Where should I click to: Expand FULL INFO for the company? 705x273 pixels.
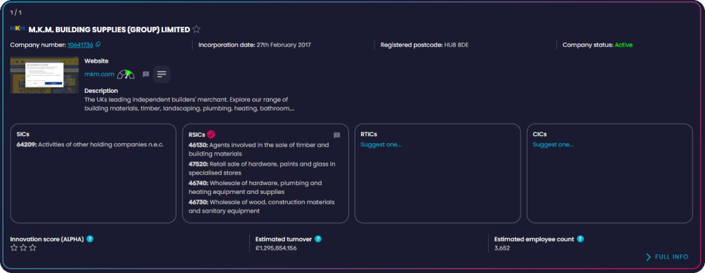click(x=667, y=256)
